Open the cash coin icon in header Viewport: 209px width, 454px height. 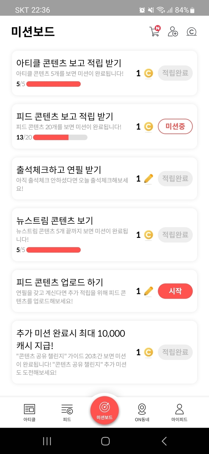[191, 32]
